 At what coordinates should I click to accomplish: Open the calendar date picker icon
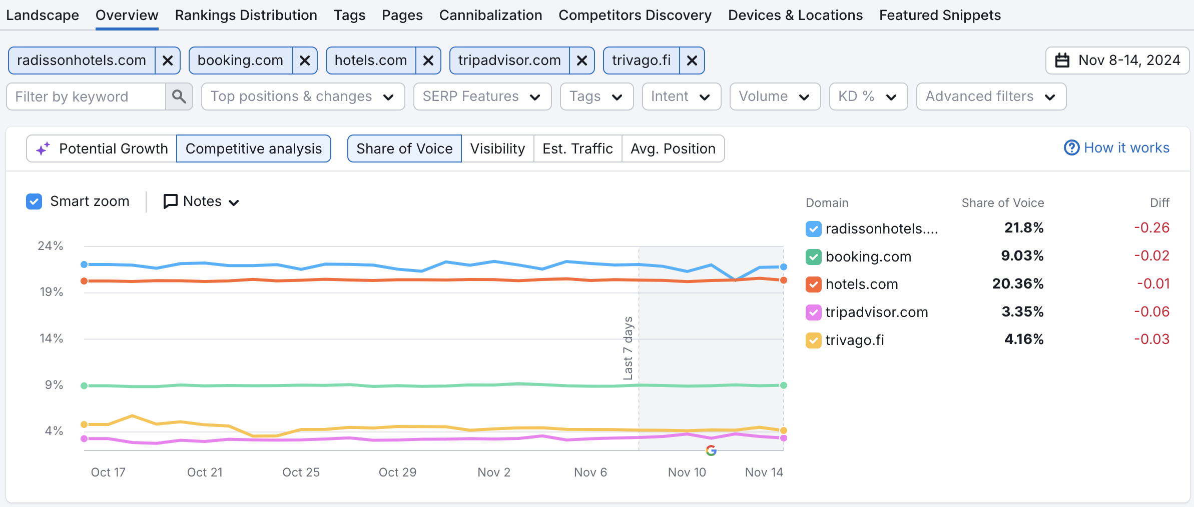click(x=1063, y=60)
